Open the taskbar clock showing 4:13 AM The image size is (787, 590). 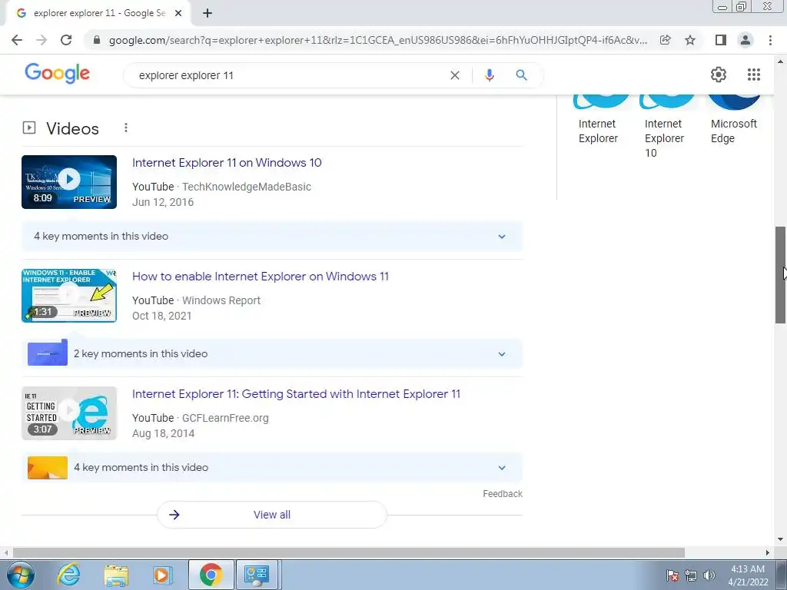[748, 575]
